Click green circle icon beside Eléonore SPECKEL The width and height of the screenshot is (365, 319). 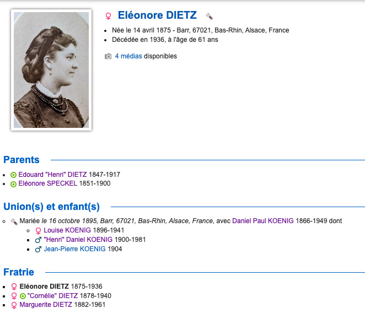[14, 184]
